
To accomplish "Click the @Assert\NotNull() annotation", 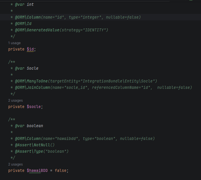I will [x=35, y=145].
